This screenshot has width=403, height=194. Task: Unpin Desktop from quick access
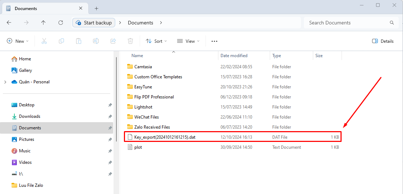coord(110,105)
